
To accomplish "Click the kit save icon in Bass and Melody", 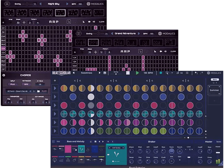I will click(96, 141).
